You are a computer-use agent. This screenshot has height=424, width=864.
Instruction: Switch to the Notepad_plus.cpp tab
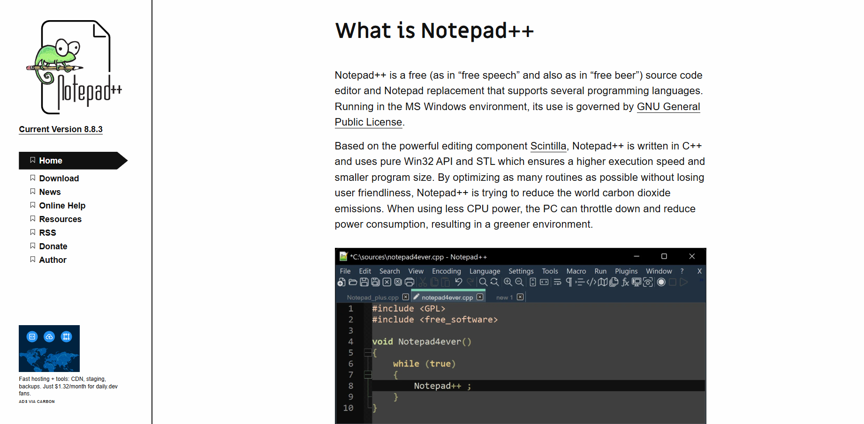[x=372, y=298]
